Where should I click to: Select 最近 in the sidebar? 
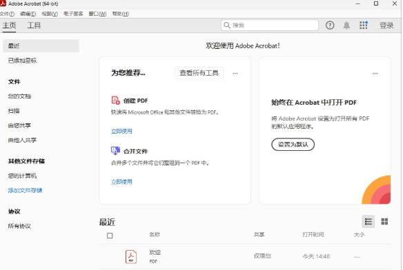[41, 46]
